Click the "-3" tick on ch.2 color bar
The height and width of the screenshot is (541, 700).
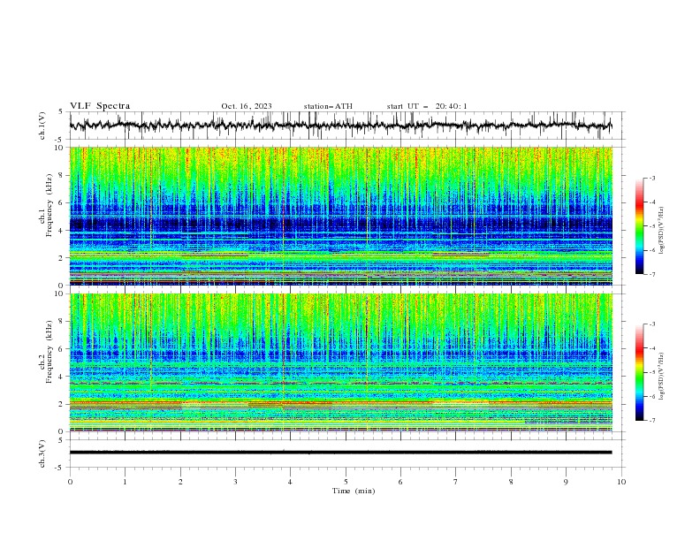click(x=651, y=324)
